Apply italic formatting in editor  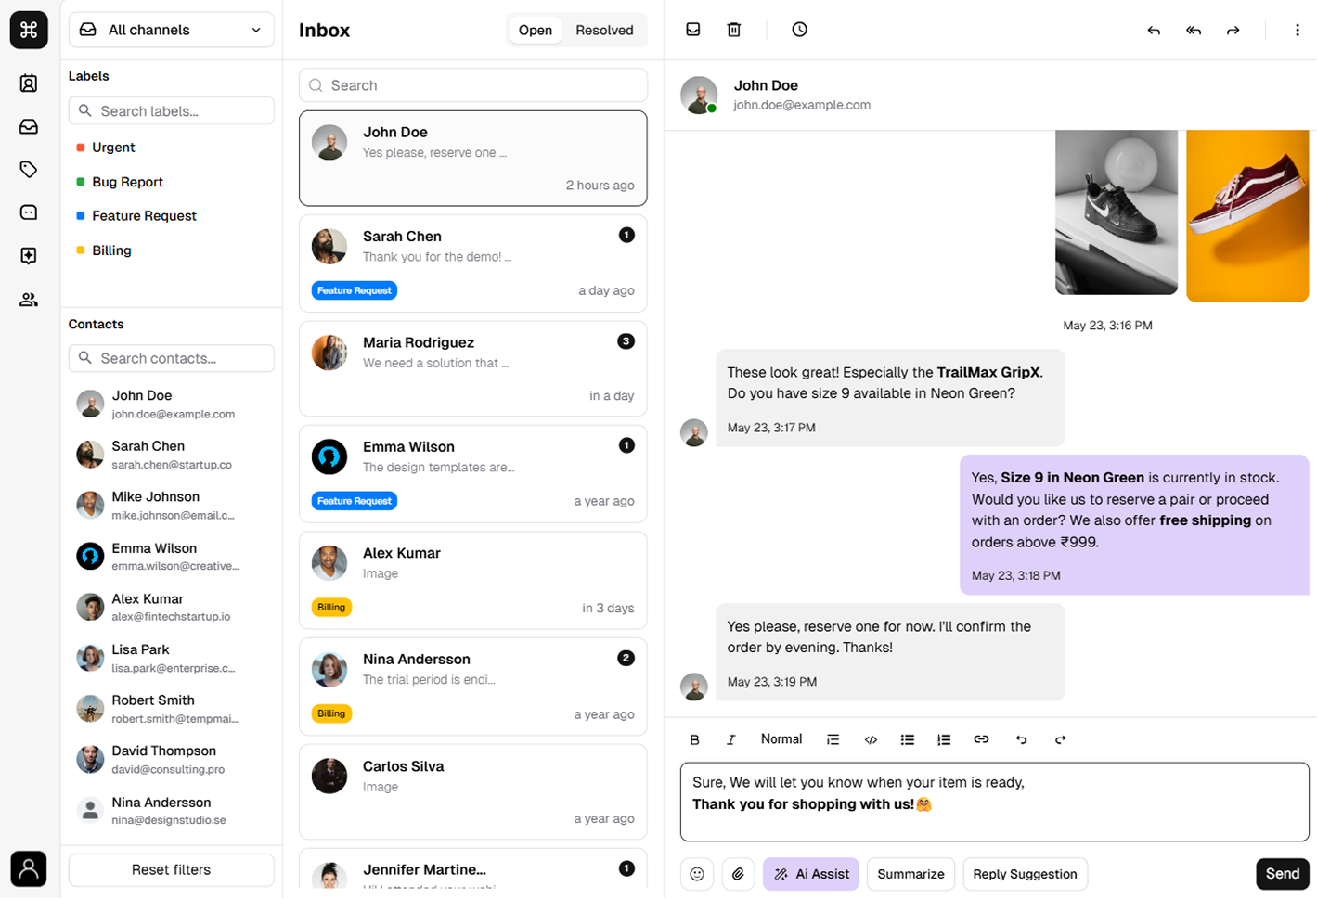click(731, 739)
